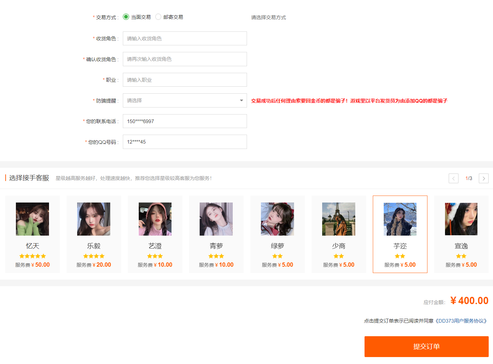Image resolution: width=493 pixels, height=364 pixels.
Task: Click the QQ number input field
Action: (x=185, y=142)
